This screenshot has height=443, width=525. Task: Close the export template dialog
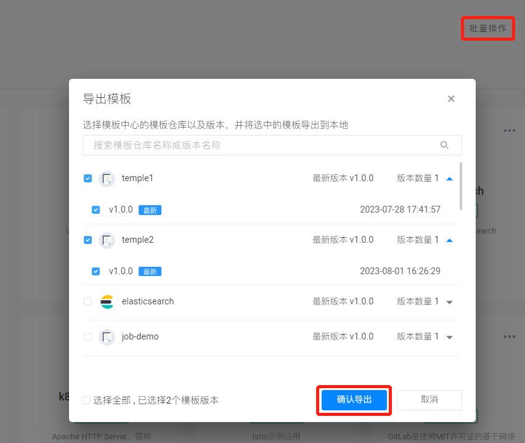[x=451, y=99]
